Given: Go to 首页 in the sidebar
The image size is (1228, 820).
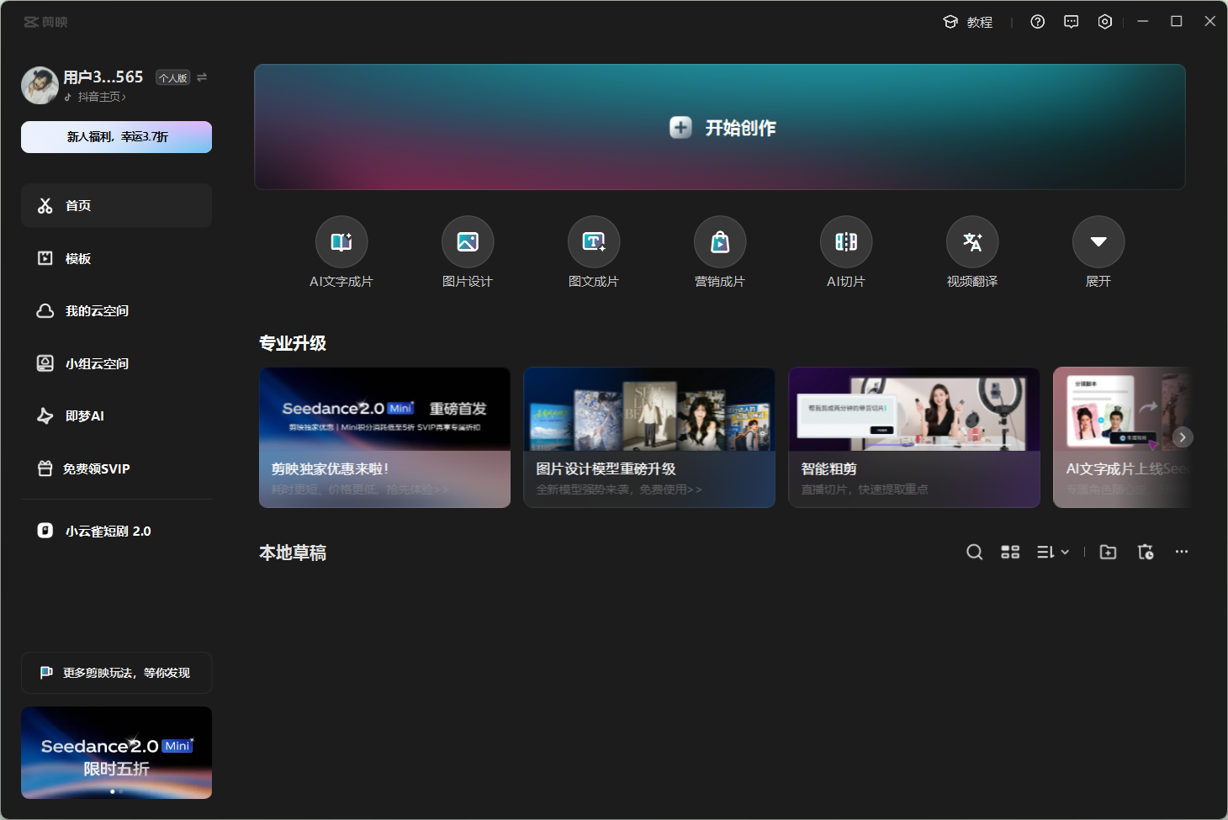Looking at the screenshot, I should pos(116,205).
